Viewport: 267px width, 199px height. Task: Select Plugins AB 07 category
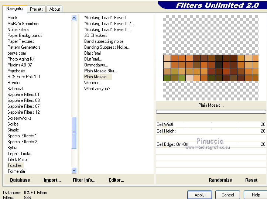click(20, 65)
